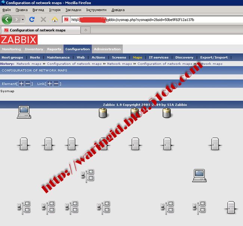This screenshot has height=226, width=243.
Task: Select the third server icon in server row
Action: (x=71, y=144)
